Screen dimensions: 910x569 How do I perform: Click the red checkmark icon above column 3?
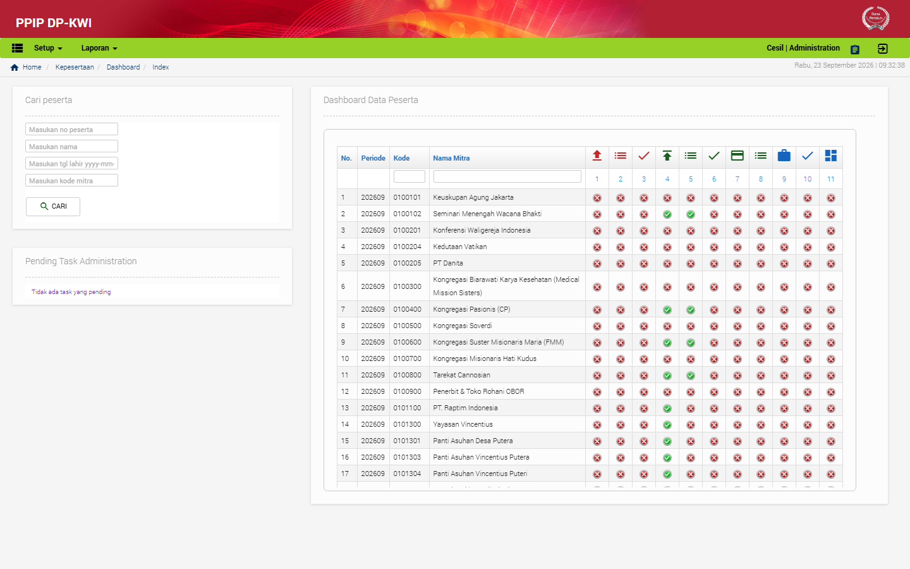pos(644,156)
